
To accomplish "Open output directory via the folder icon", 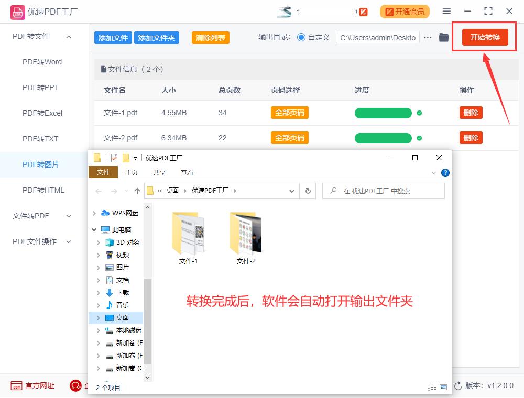I will click(443, 37).
